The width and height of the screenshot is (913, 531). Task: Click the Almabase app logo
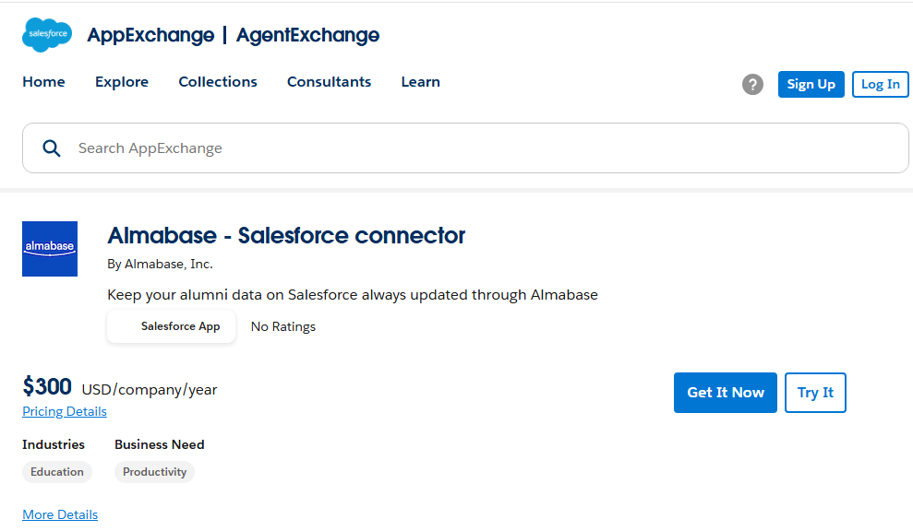[50, 249]
